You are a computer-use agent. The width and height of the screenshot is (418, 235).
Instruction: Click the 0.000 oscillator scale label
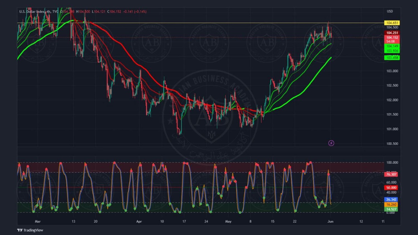(390, 212)
